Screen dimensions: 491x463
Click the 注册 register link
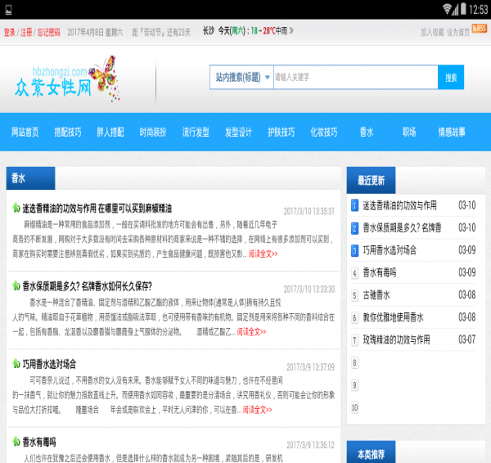pyautogui.click(x=26, y=32)
